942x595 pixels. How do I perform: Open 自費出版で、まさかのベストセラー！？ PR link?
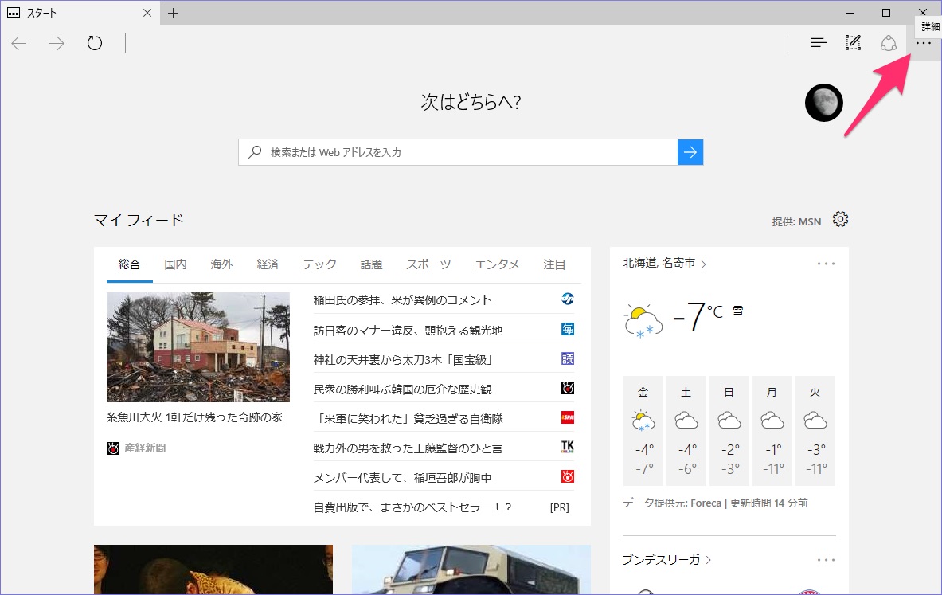click(x=412, y=507)
